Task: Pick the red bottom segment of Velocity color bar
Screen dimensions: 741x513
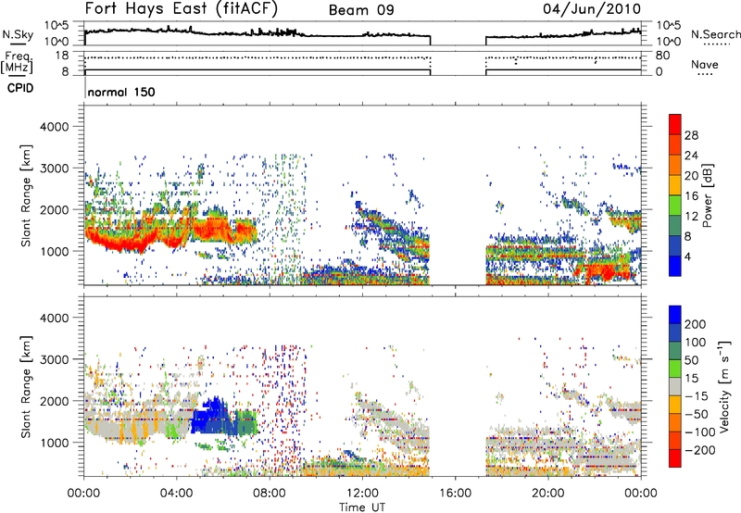Action: (x=675, y=458)
